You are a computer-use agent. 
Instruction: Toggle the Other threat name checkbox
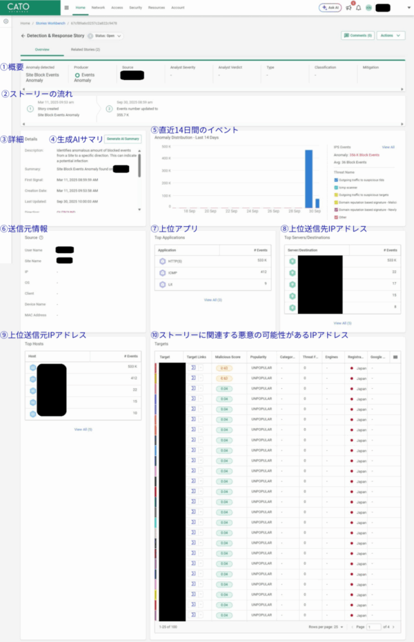335,217
